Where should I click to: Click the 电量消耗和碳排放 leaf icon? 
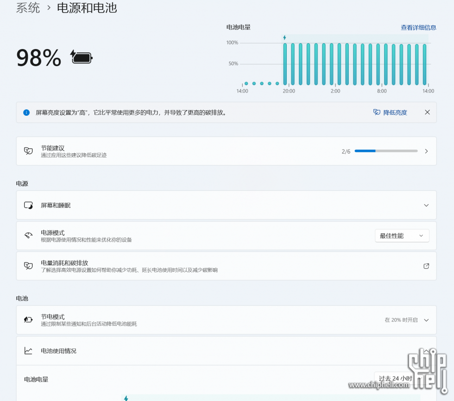28,266
